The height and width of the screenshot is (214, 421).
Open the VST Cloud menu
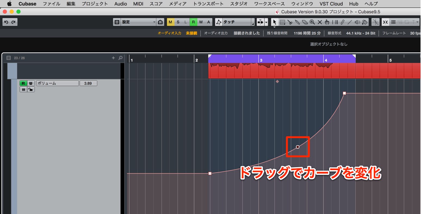[331, 4]
